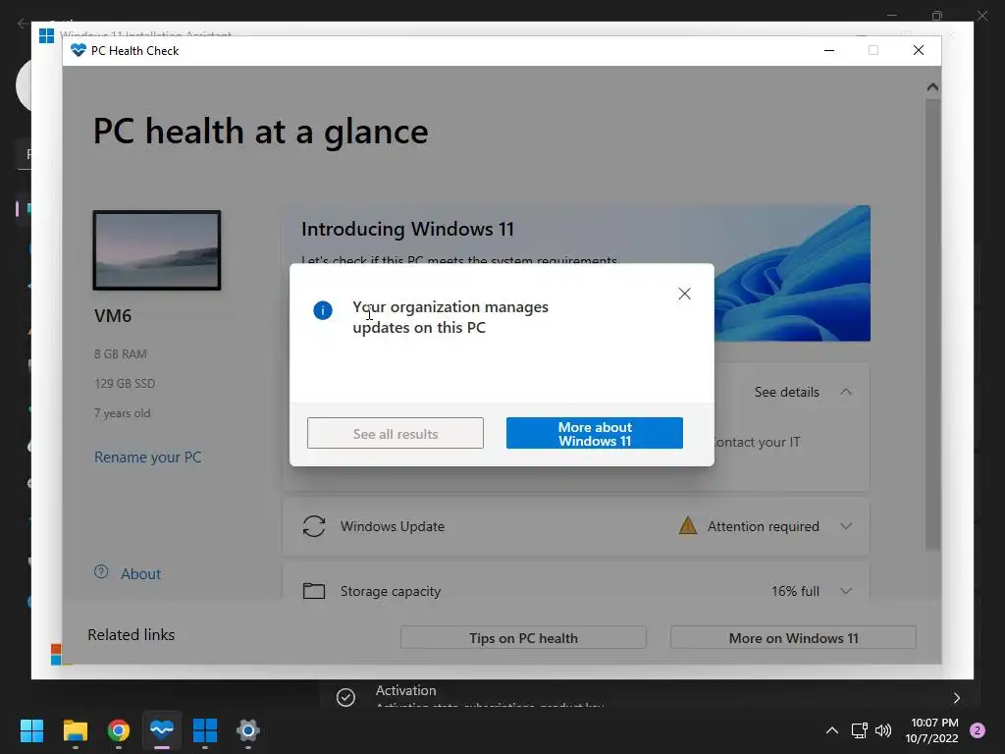The height and width of the screenshot is (754, 1005).
Task: Click the volume speaker icon
Action: tap(883, 730)
